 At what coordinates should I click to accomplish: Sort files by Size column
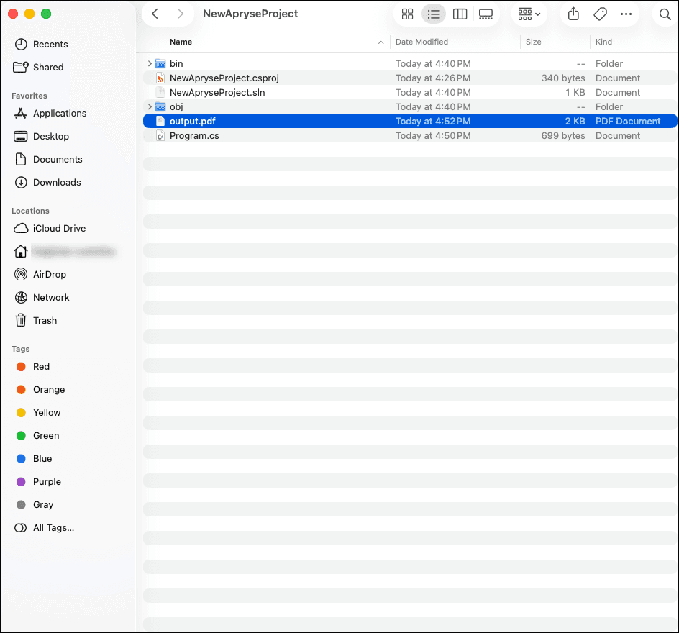[533, 42]
